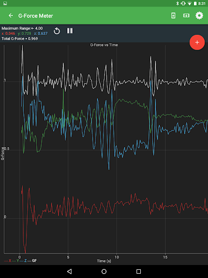Click the G-Force Meter title
Screen dimensions: 208x278
point(36,16)
